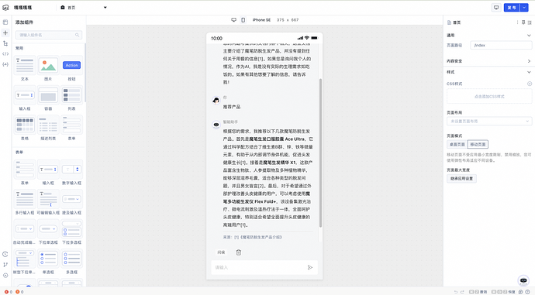Open the pages panel icon in left rail
Image resolution: width=535 pixels, height=295 pixels.
click(5, 22)
